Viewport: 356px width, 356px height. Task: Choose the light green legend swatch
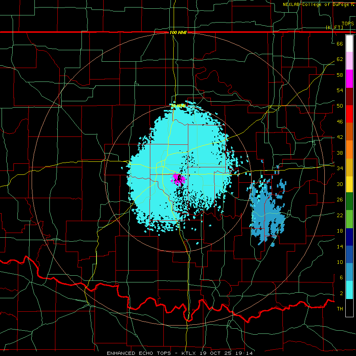[x=349, y=219]
